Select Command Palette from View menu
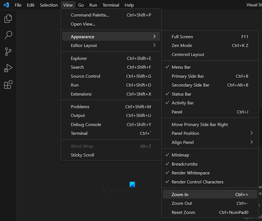This screenshot has height=221, width=262. [x=90, y=15]
